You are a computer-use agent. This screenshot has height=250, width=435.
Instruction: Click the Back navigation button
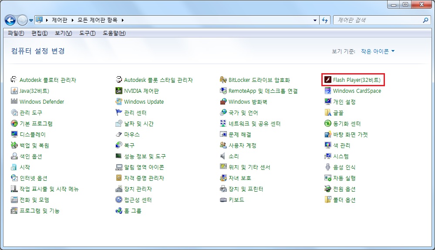point(10,20)
